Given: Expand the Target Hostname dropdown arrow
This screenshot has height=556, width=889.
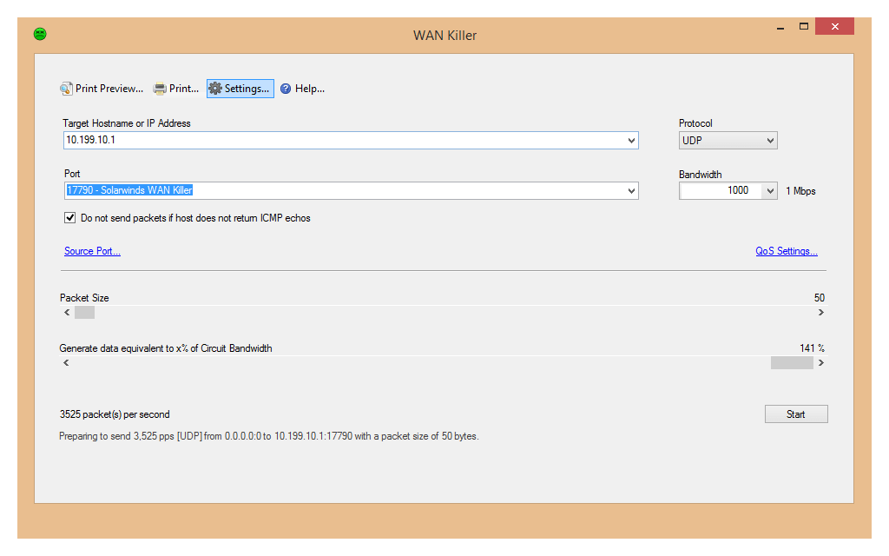Looking at the screenshot, I should pyautogui.click(x=633, y=140).
